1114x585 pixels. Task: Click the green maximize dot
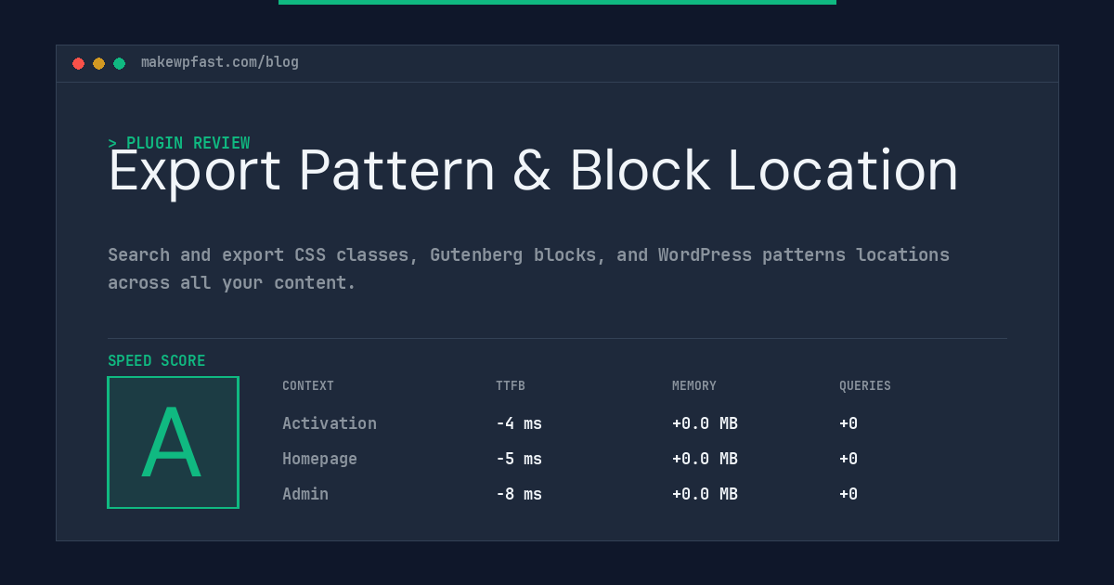tap(119, 63)
